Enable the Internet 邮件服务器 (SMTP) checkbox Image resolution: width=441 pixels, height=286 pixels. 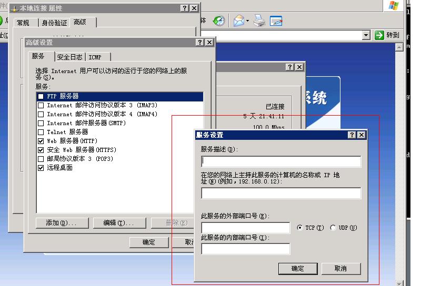pos(41,123)
